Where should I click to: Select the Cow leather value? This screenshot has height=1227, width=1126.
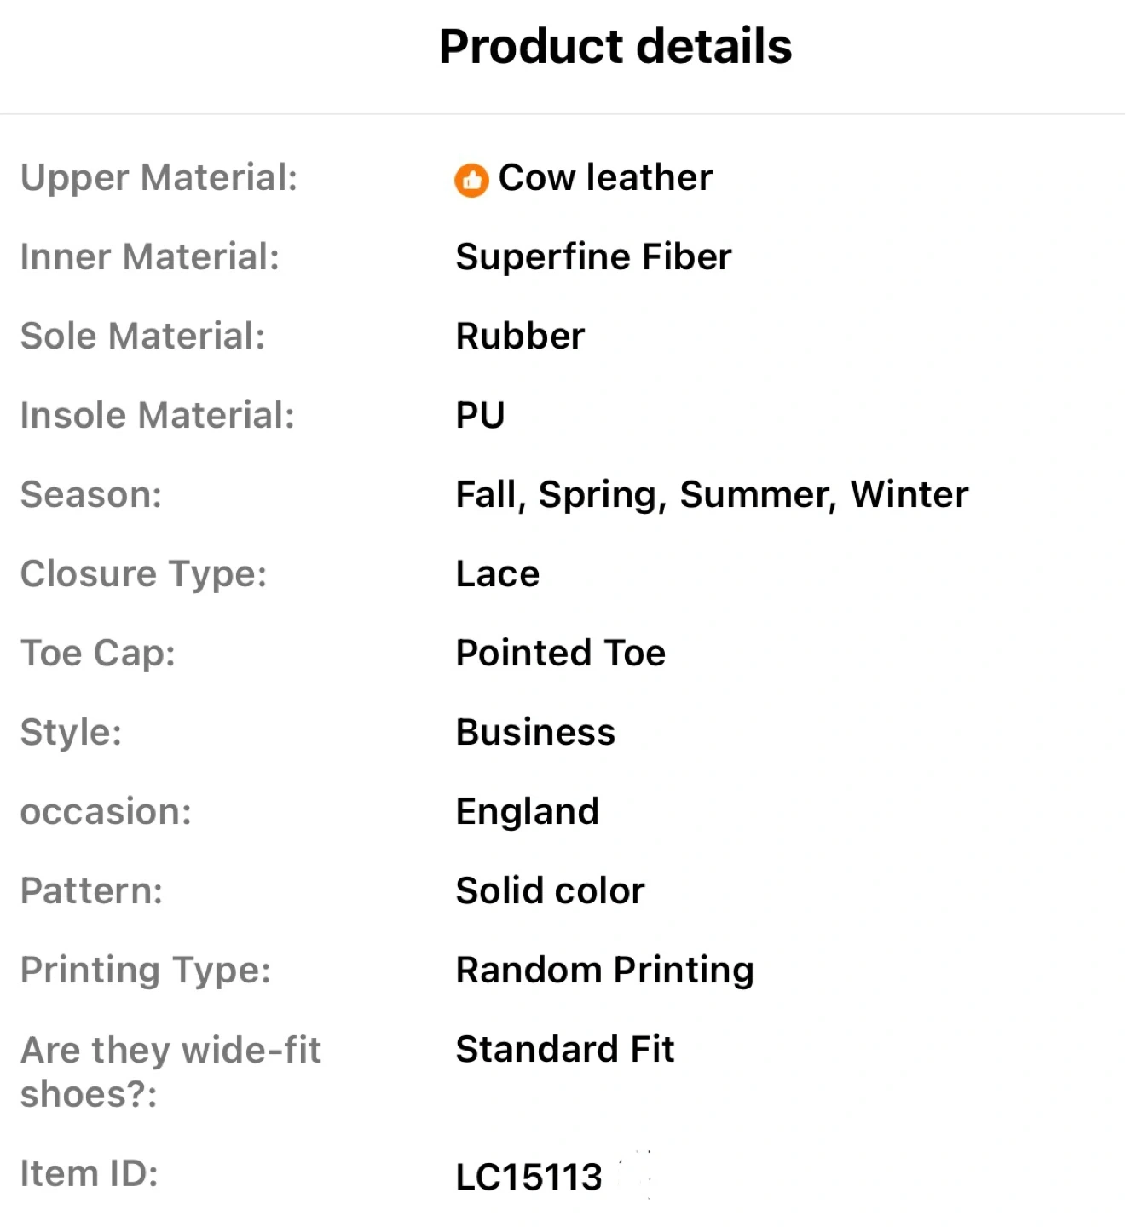pos(605,178)
